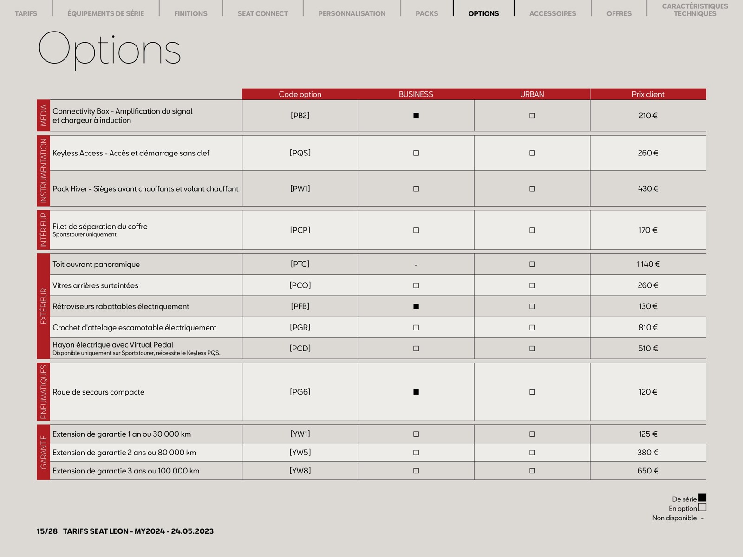
Task: Check URBAN box for Crochet d'attelage
Action: click(x=532, y=328)
